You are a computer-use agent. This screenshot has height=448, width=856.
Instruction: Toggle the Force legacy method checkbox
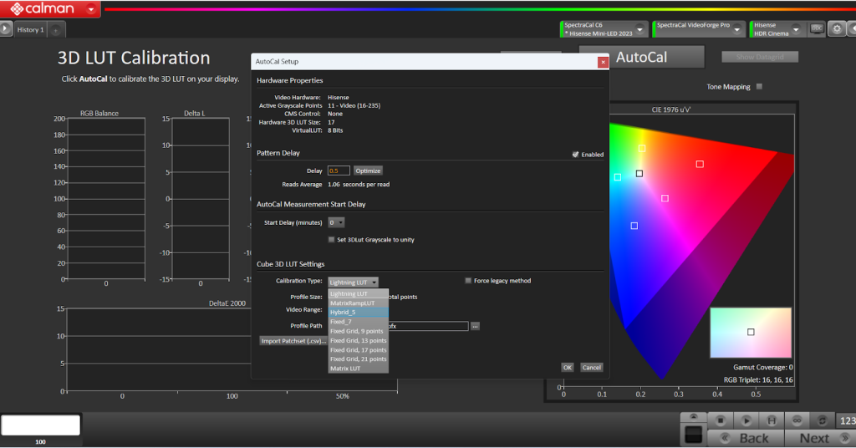[x=468, y=281]
